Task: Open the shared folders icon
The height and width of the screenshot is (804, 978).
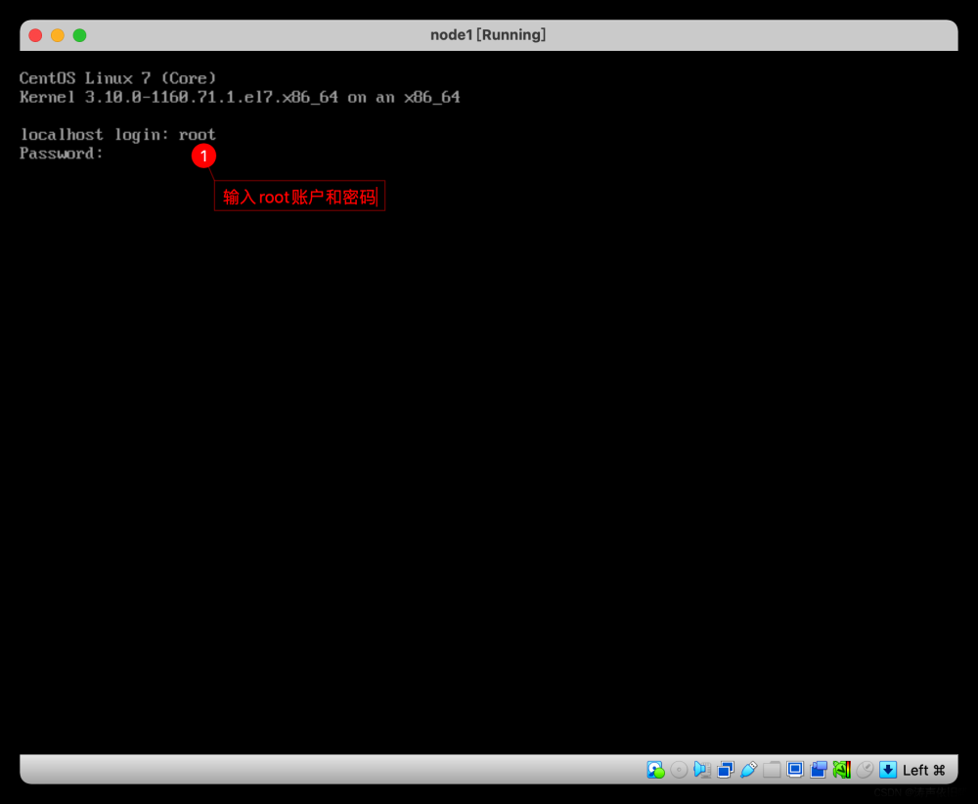Action: pyautogui.click(x=772, y=770)
